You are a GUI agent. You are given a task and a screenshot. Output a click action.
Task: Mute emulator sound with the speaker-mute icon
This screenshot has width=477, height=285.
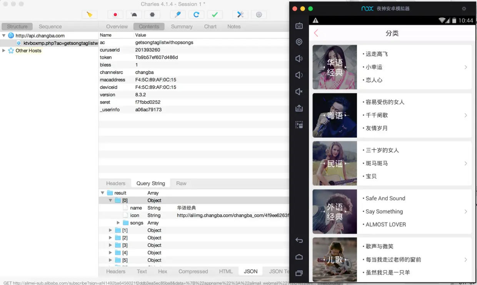(299, 91)
